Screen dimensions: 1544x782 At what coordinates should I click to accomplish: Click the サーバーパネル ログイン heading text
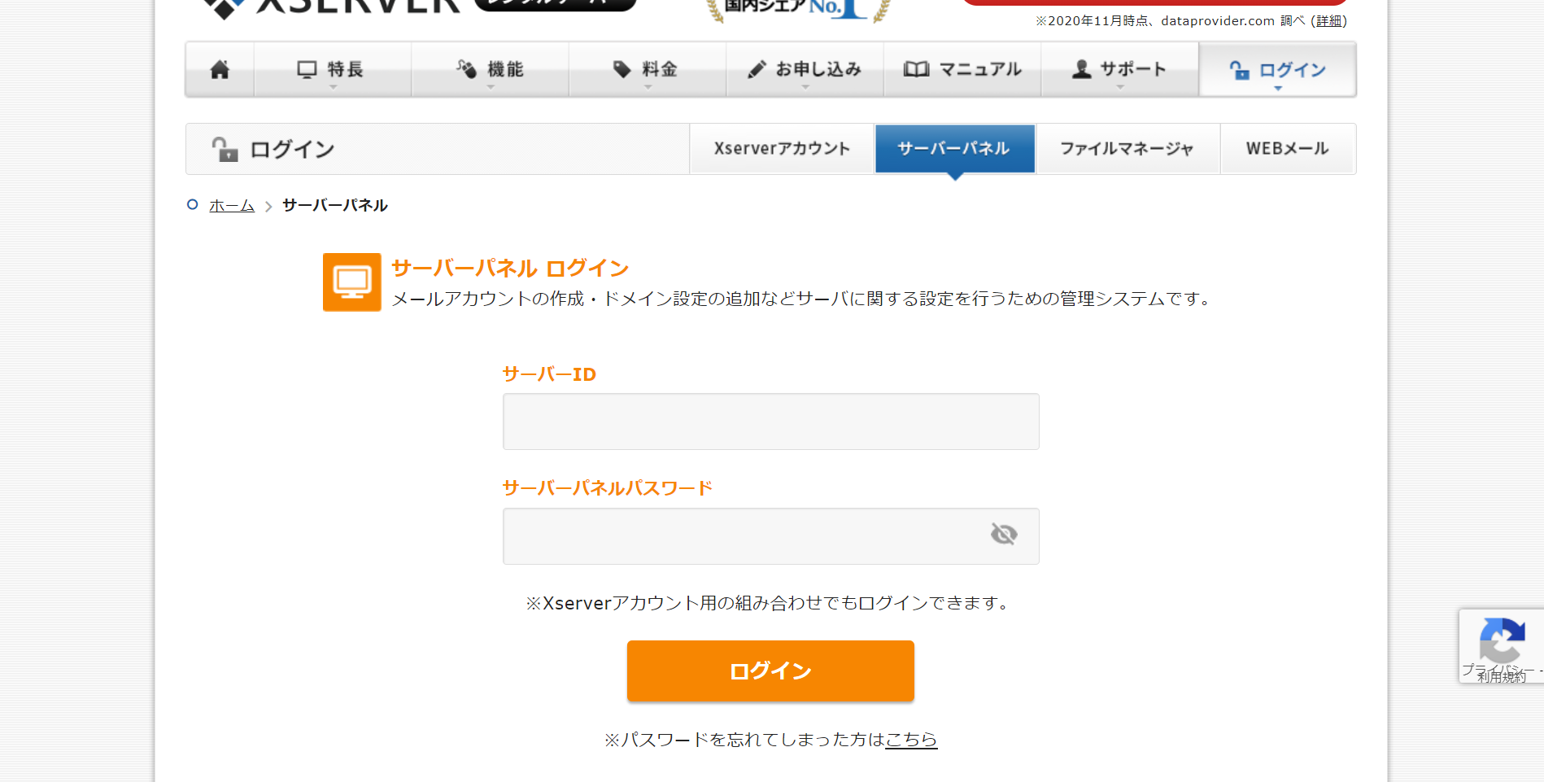point(510,269)
